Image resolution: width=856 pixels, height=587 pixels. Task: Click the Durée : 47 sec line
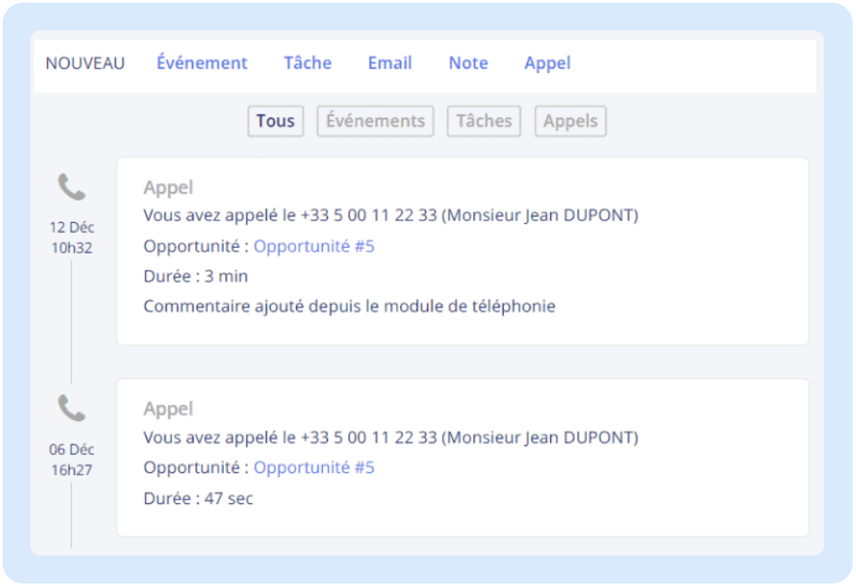[198, 499]
